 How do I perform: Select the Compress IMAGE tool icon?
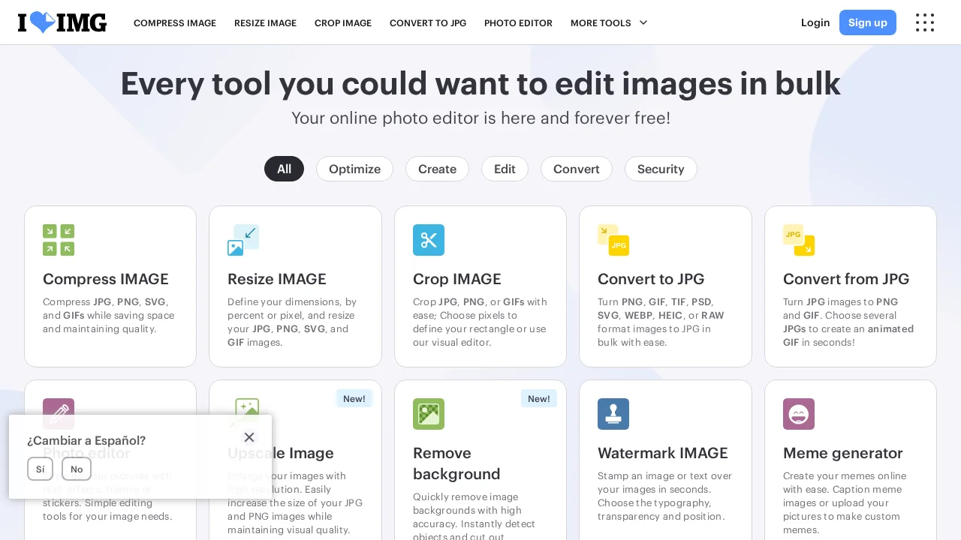[x=59, y=240]
